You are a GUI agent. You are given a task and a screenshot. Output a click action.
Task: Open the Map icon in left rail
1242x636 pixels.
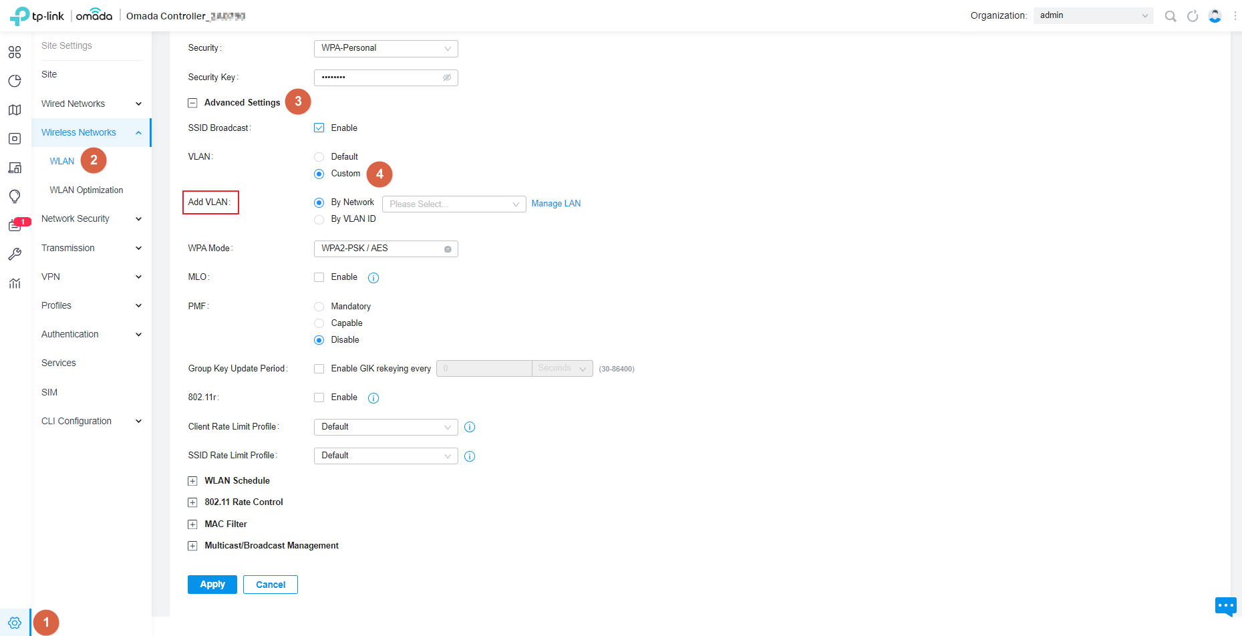click(15, 110)
